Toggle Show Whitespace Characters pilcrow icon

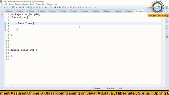click(x=42, y=7)
